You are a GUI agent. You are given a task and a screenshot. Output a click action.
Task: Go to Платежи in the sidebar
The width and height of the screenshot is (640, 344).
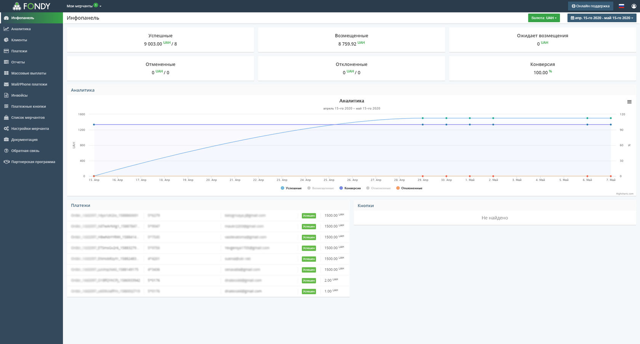coord(19,51)
